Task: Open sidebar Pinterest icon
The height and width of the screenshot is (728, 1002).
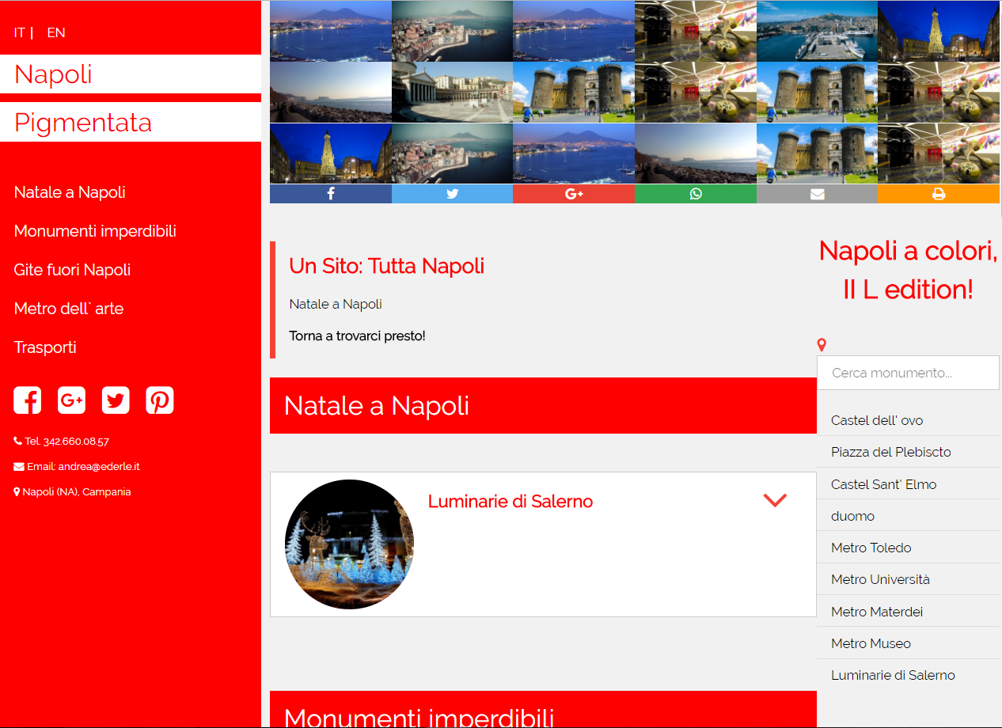Action: [x=160, y=400]
